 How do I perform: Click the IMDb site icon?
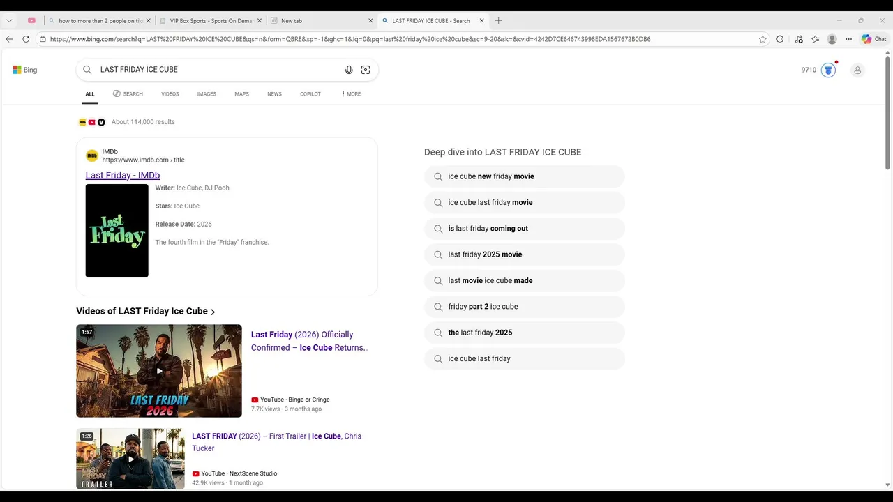click(92, 155)
